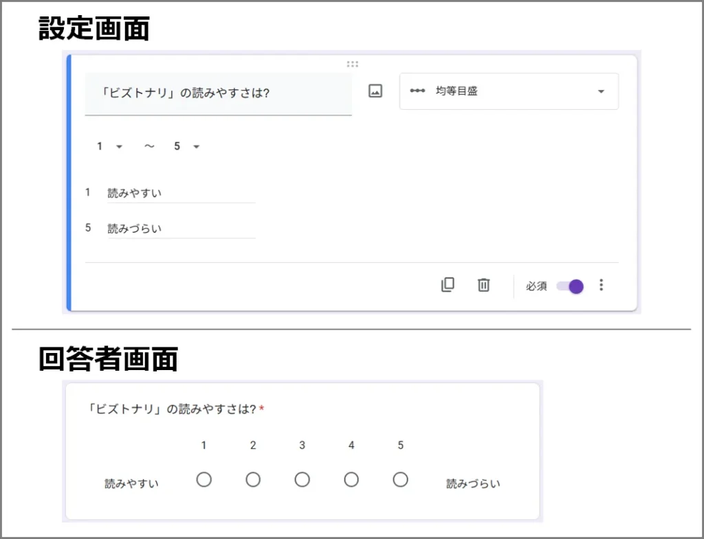Click the 読みづらい label input for 5
Image resolution: width=704 pixels, height=539 pixels.
[x=180, y=229]
